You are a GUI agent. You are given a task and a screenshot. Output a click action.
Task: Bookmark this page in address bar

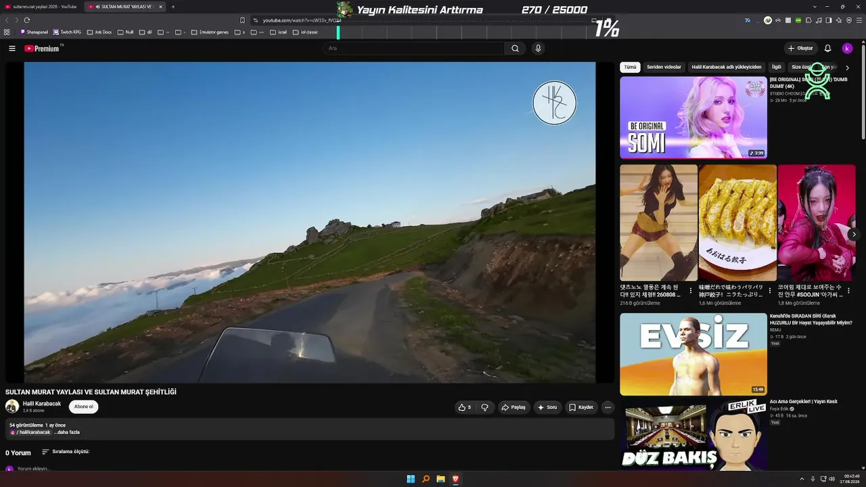pyautogui.click(x=242, y=20)
